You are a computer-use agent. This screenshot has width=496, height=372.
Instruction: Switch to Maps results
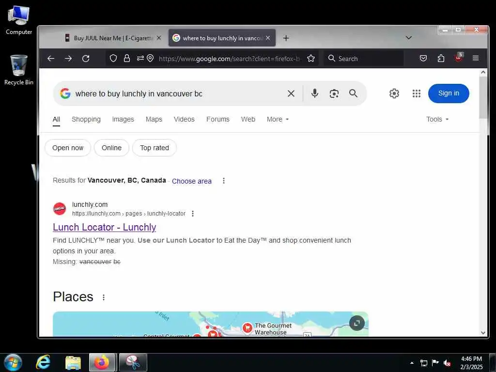tap(154, 119)
